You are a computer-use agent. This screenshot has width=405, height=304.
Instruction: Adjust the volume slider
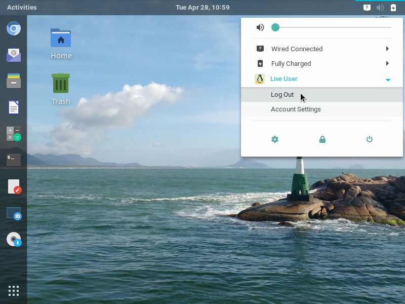click(275, 27)
